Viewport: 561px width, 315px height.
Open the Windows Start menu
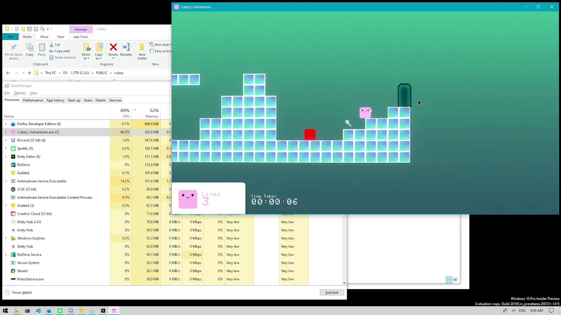[x=5, y=311]
